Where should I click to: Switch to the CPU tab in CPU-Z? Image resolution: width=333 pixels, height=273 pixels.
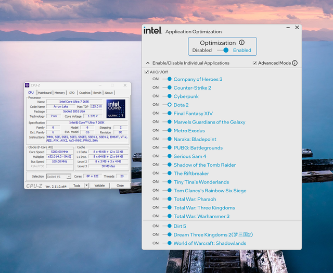[x=31, y=93]
